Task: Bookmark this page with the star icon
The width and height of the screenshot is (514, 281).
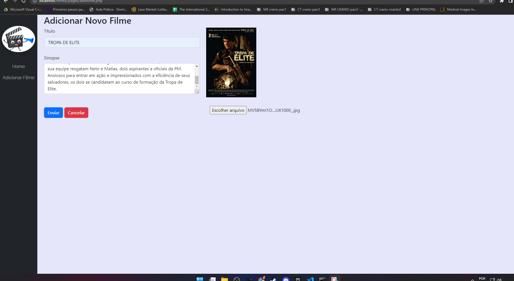Action: pyautogui.click(x=491, y=1)
